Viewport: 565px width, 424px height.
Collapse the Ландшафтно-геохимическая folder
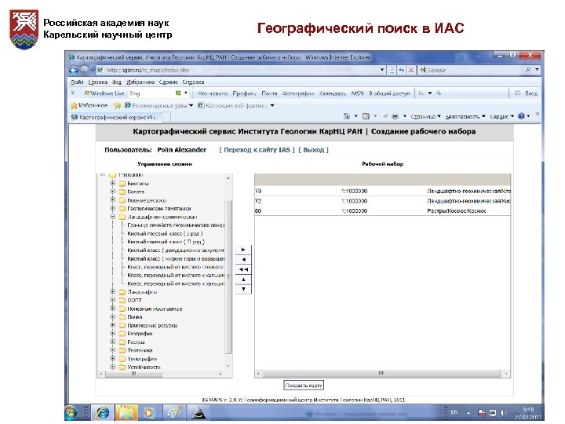(x=113, y=217)
